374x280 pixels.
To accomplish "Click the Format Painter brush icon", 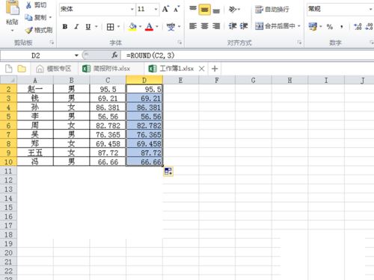I will 29,30.
